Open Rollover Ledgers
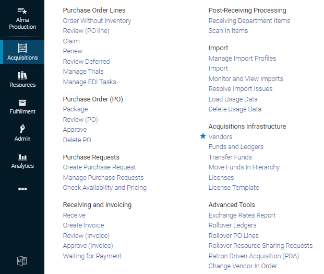Viewport: 324px width, 274px height. pos(232,225)
